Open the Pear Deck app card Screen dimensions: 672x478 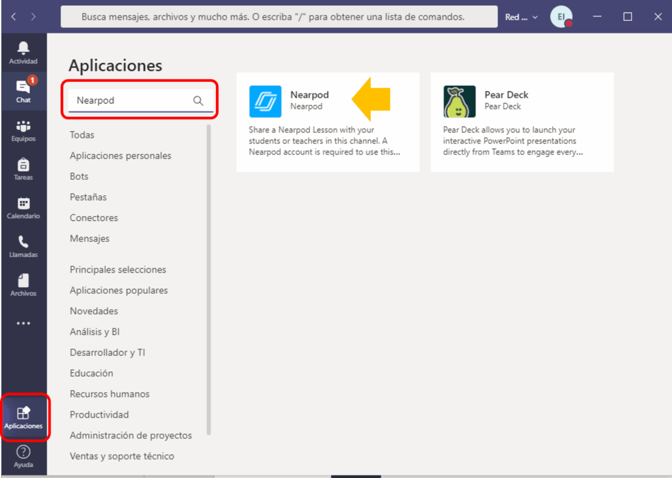[522, 123]
